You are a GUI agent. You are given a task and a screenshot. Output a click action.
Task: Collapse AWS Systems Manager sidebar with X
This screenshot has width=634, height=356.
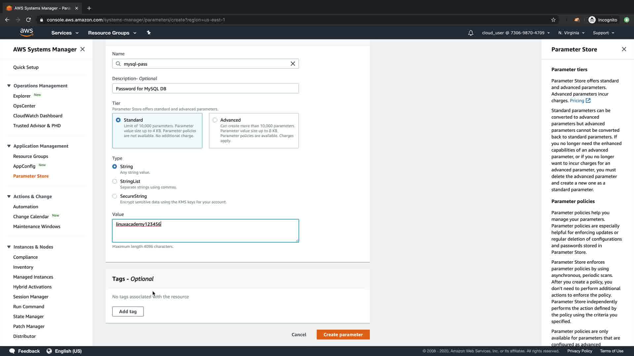pos(83,49)
